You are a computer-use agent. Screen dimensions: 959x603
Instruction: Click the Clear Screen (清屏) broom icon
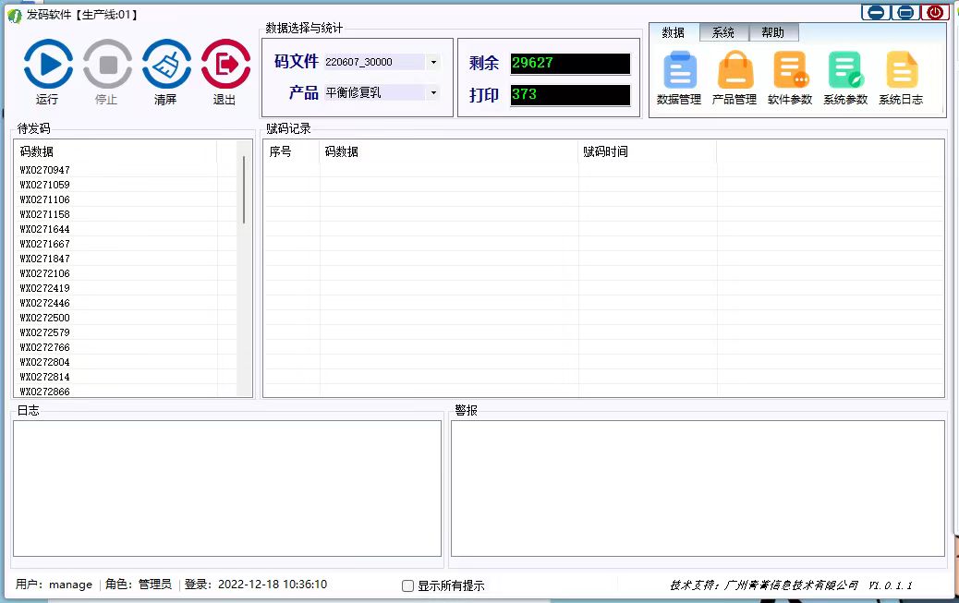[x=166, y=65]
